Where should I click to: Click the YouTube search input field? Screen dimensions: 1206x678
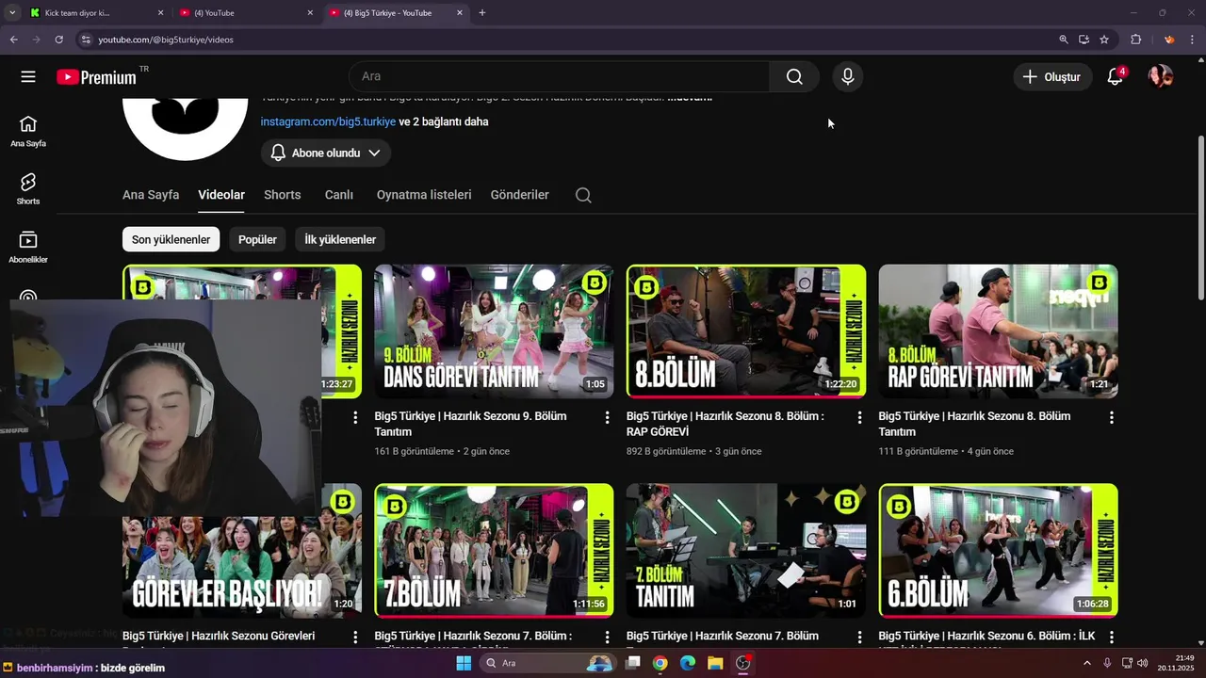point(560,77)
